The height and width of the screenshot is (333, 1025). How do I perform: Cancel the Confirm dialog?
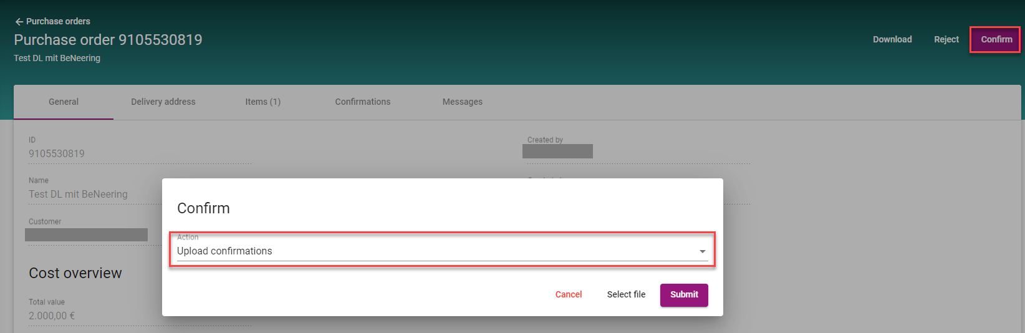(568, 294)
